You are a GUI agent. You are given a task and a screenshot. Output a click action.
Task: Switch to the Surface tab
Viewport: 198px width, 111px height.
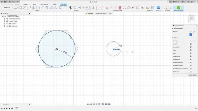(x=26, y=4)
